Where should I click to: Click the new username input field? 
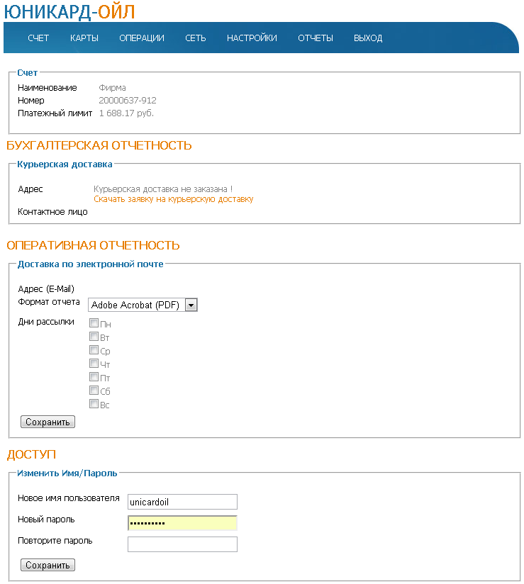(x=182, y=502)
